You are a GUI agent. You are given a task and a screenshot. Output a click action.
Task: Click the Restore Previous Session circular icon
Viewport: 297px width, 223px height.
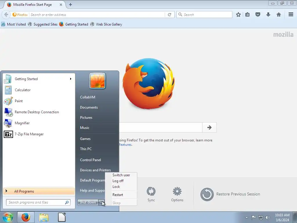(207, 194)
